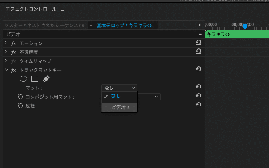The image size is (269, 168).
Task: Open the マット dropdown showing なし
Action: pyautogui.click(x=119, y=88)
